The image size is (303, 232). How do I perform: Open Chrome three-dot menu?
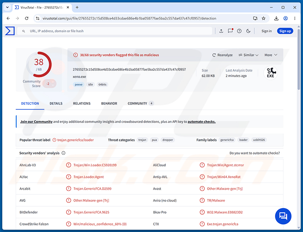click(295, 18)
